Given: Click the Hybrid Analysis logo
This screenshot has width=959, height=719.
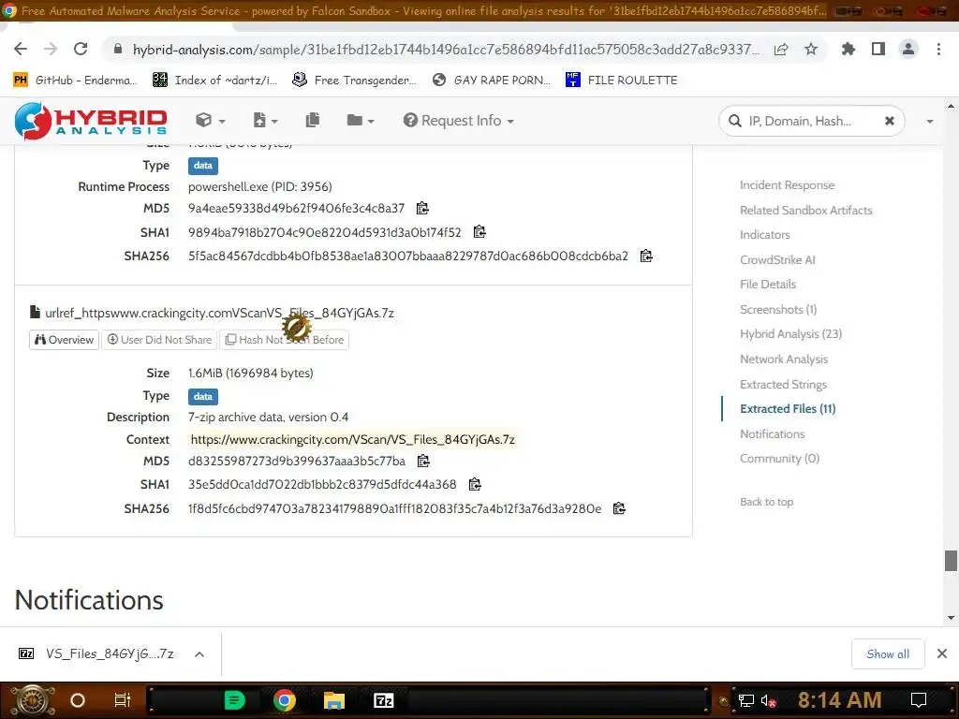Looking at the screenshot, I should [91, 121].
